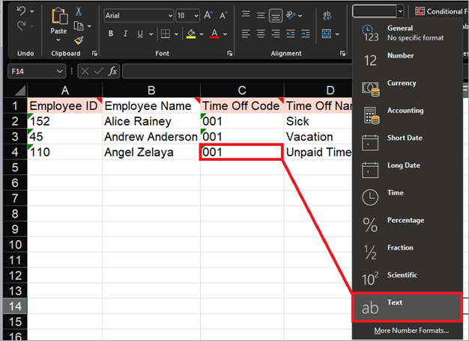
Task: Click the Paste clipboard icon
Action: tap(59, 16)
